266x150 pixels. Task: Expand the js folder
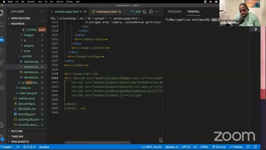(x=25, y=40)
